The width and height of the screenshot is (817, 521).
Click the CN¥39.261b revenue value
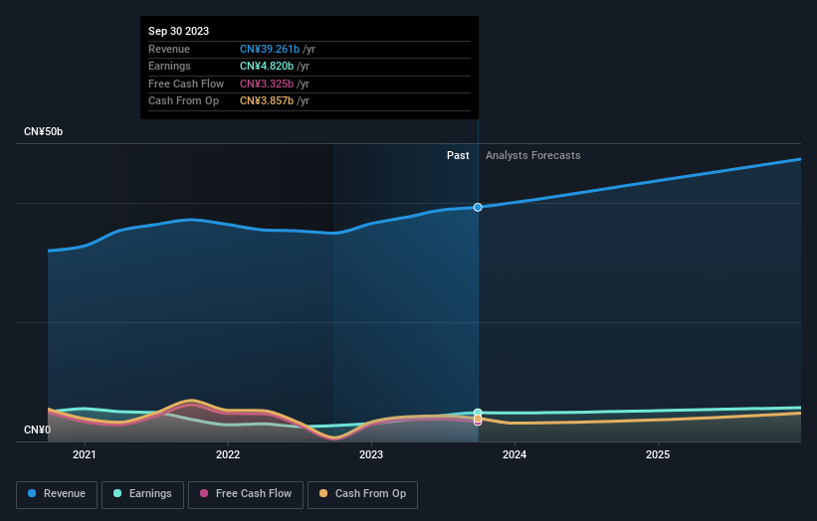270,49
